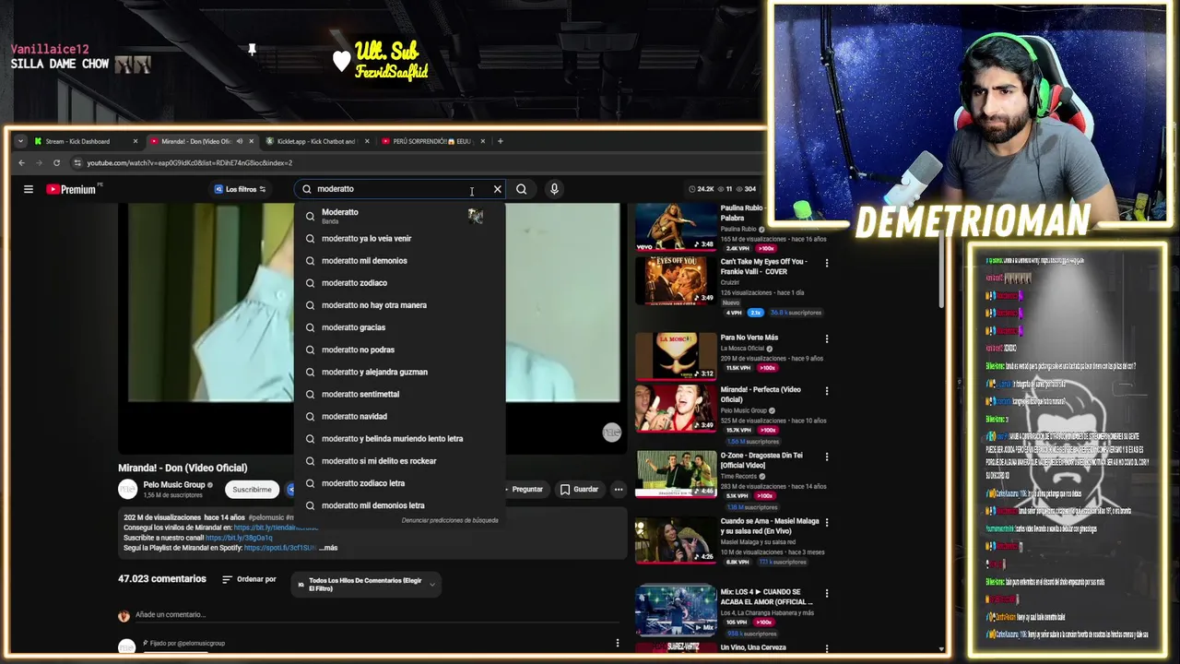Pick suggestion moderatto gracias

click(399, 327)
